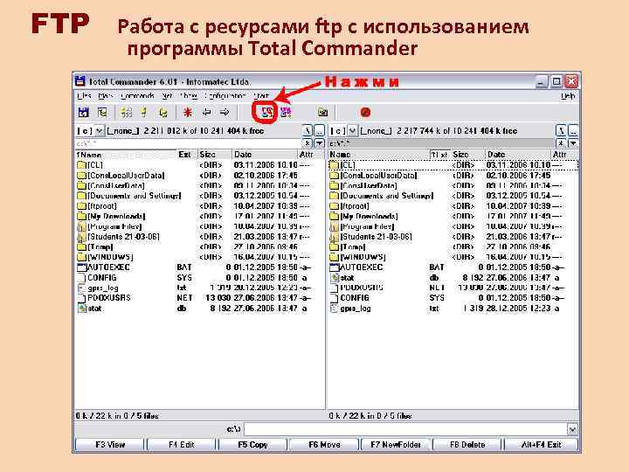This screenshot has width=629, height=472.
Task: Click into the command line input field
Action: (x=405, y=429)
